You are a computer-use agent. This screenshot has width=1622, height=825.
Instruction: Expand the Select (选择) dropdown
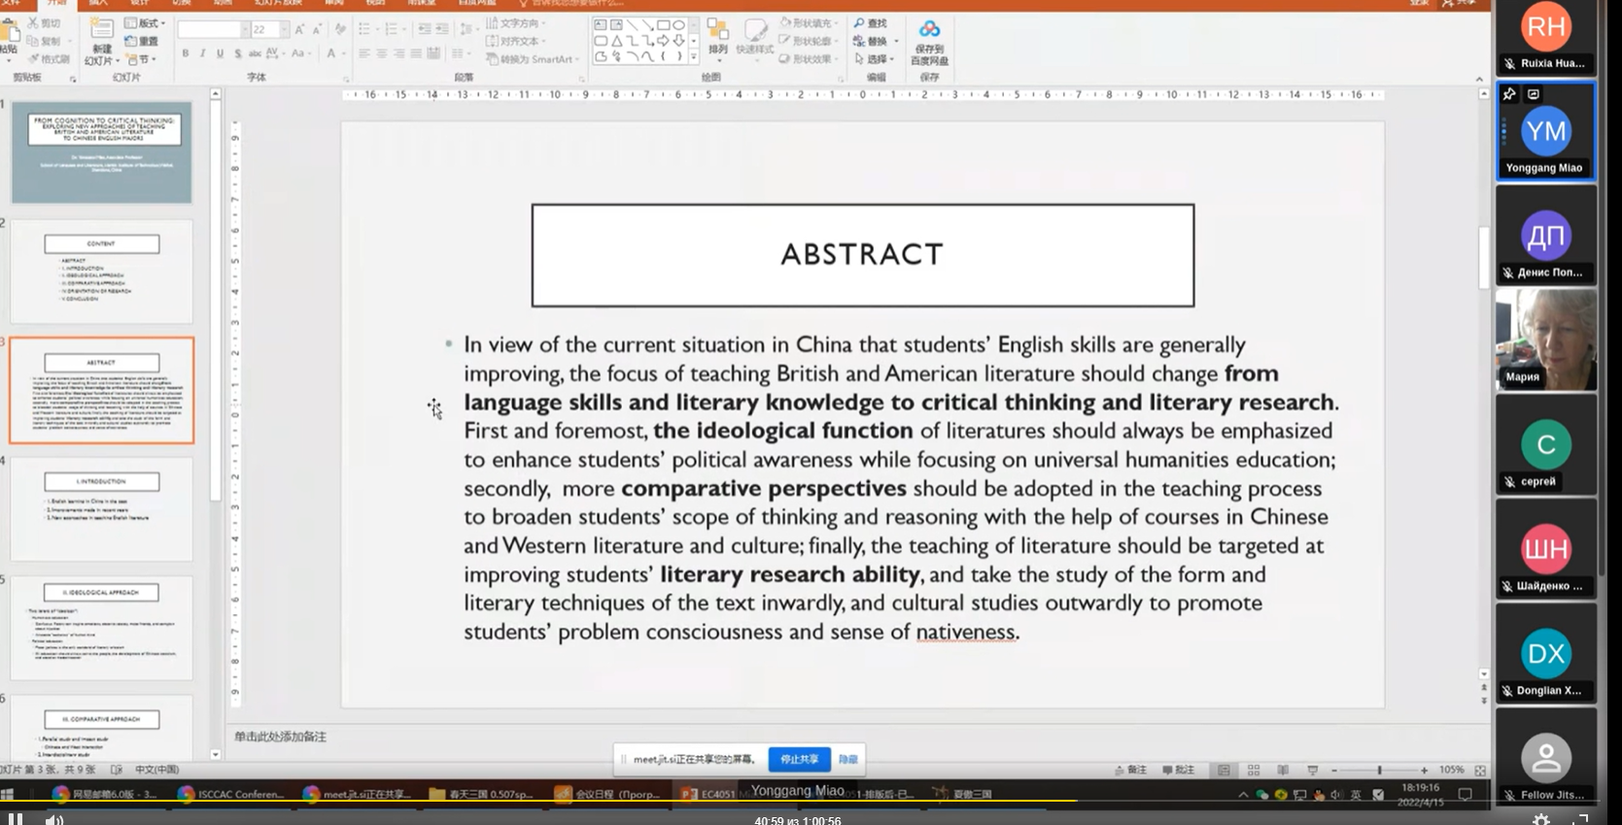point(875,59)
